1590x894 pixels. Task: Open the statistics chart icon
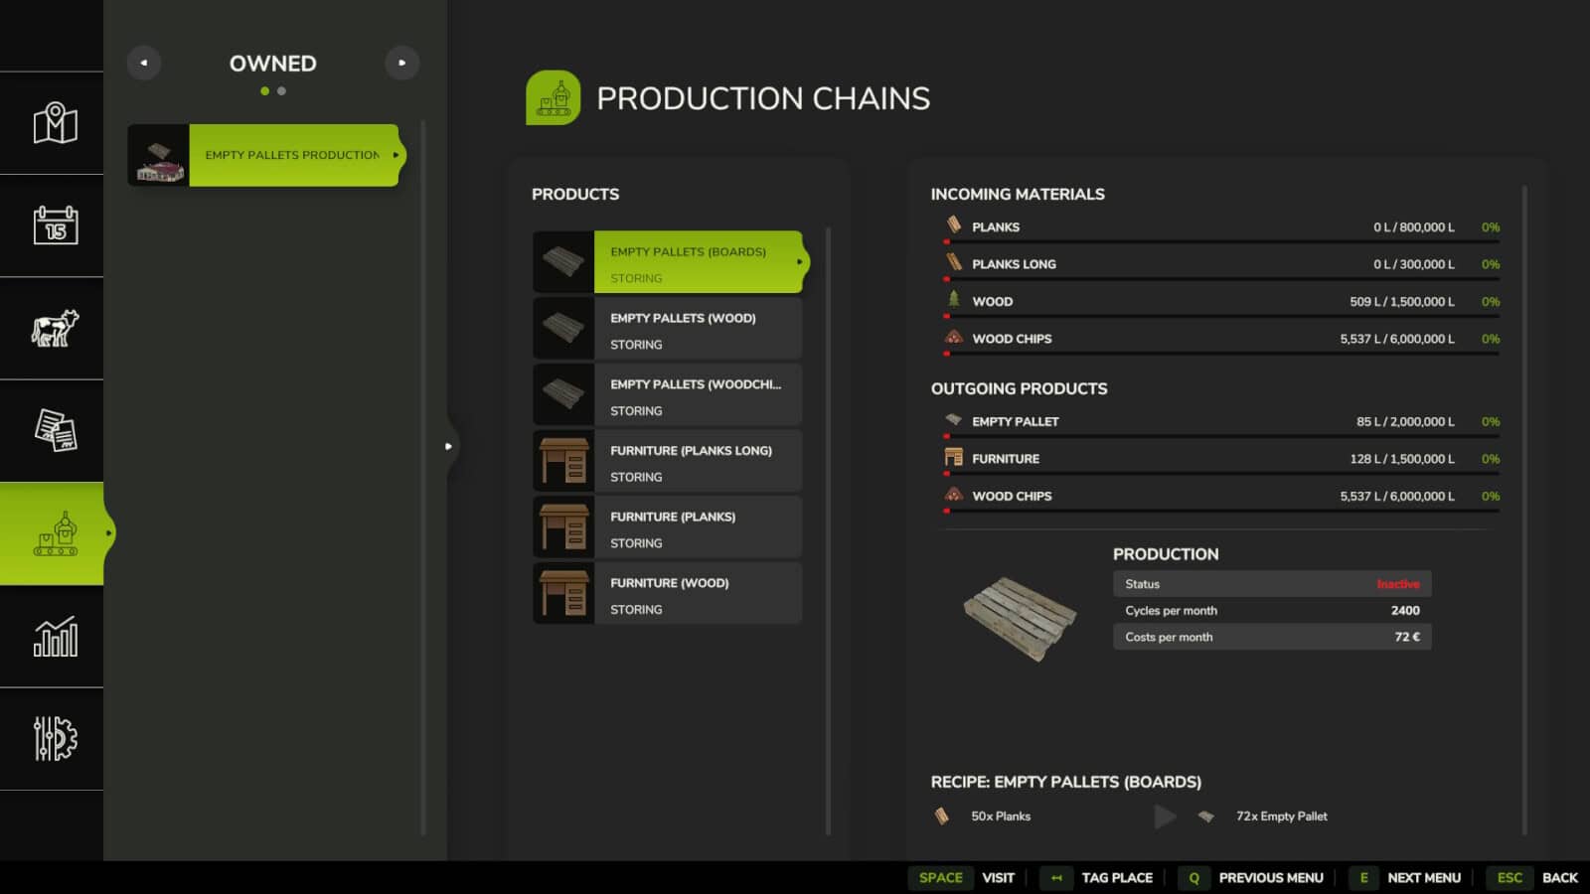[x=55, y=637]
